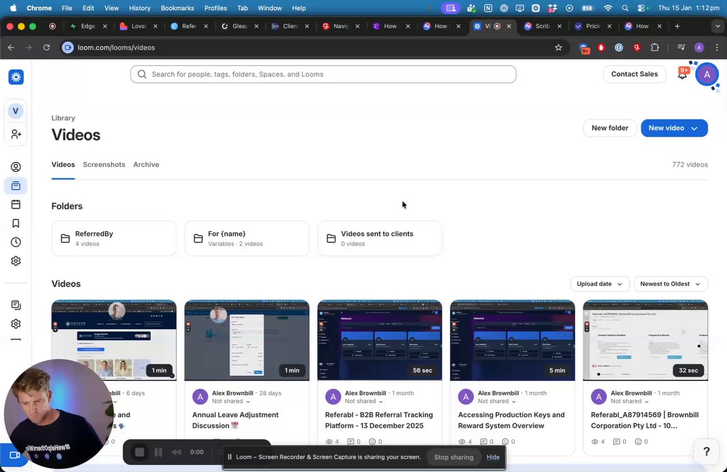This screenshot has height=472, width=727.
Task: Click the Loom logo icon in sidebar
Action: coord(16,77)
